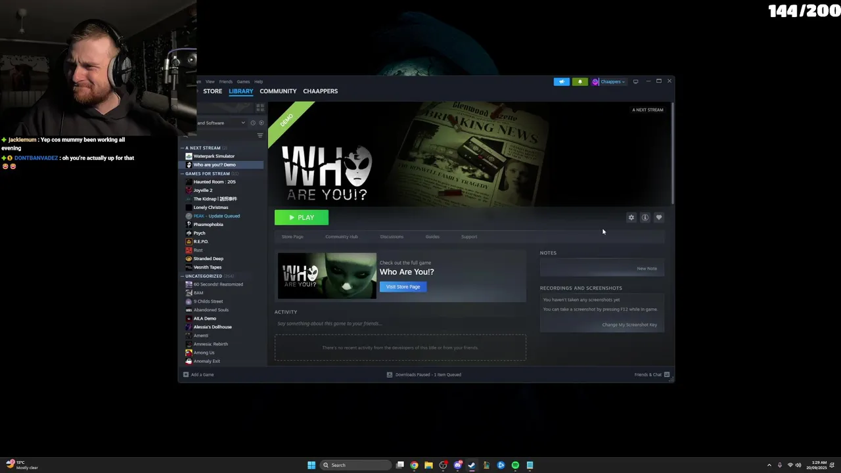Open the Store Page link
The image size is (841, 473).
pos(292,236)
